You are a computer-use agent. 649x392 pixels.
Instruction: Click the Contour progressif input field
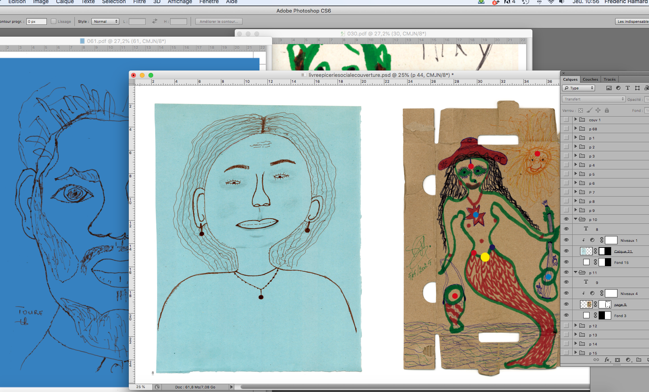click(x=37, y=21)
